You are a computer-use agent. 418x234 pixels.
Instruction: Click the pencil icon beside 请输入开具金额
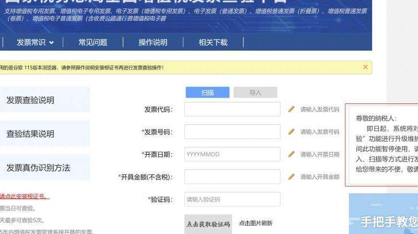point(292,177)
